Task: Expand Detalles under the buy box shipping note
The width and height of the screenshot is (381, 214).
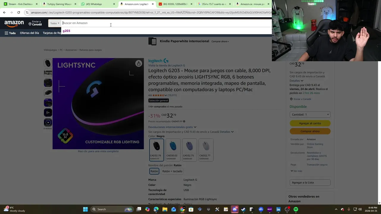Action: point(296,81)
